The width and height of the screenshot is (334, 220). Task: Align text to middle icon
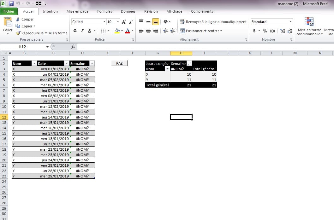pyautogui.click(x=148, y=21)
